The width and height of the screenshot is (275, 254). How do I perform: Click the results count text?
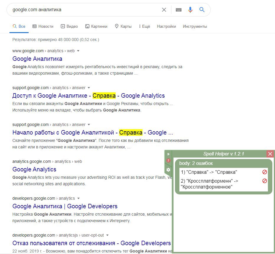point(55,40)
